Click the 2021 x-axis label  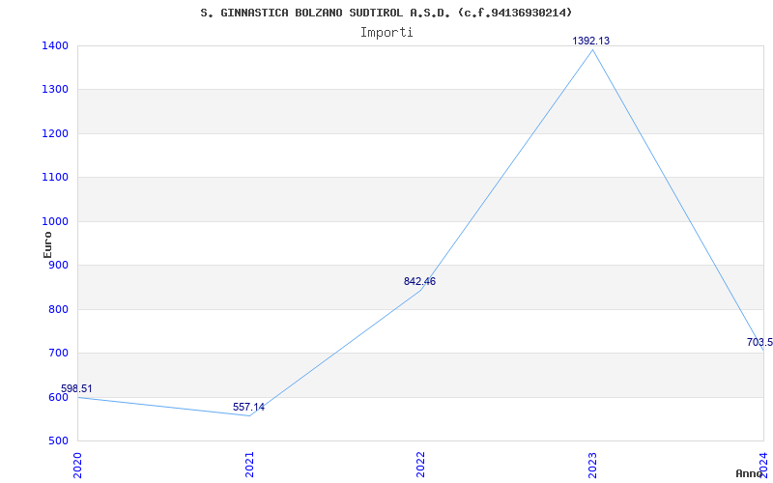click(249, 465)
